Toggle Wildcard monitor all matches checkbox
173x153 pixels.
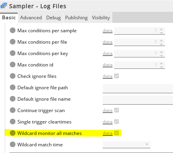pos(117,133)
